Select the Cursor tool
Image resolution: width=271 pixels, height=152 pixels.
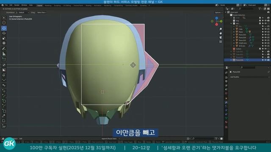click(x=4, y=23)
